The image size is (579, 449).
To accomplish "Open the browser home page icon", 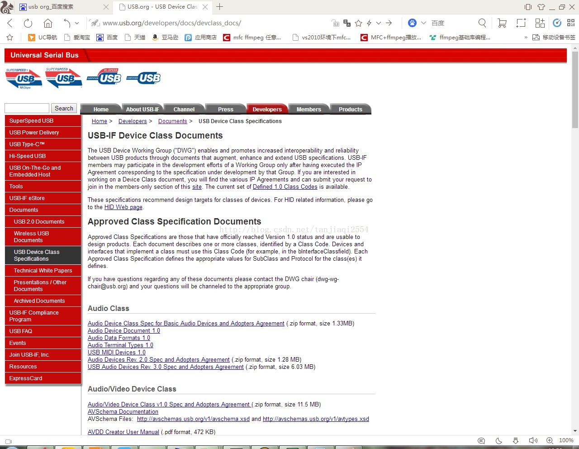I will coord(48,23).
